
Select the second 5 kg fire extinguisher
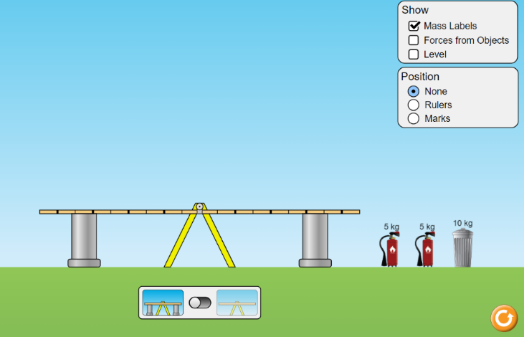[426, 249]
